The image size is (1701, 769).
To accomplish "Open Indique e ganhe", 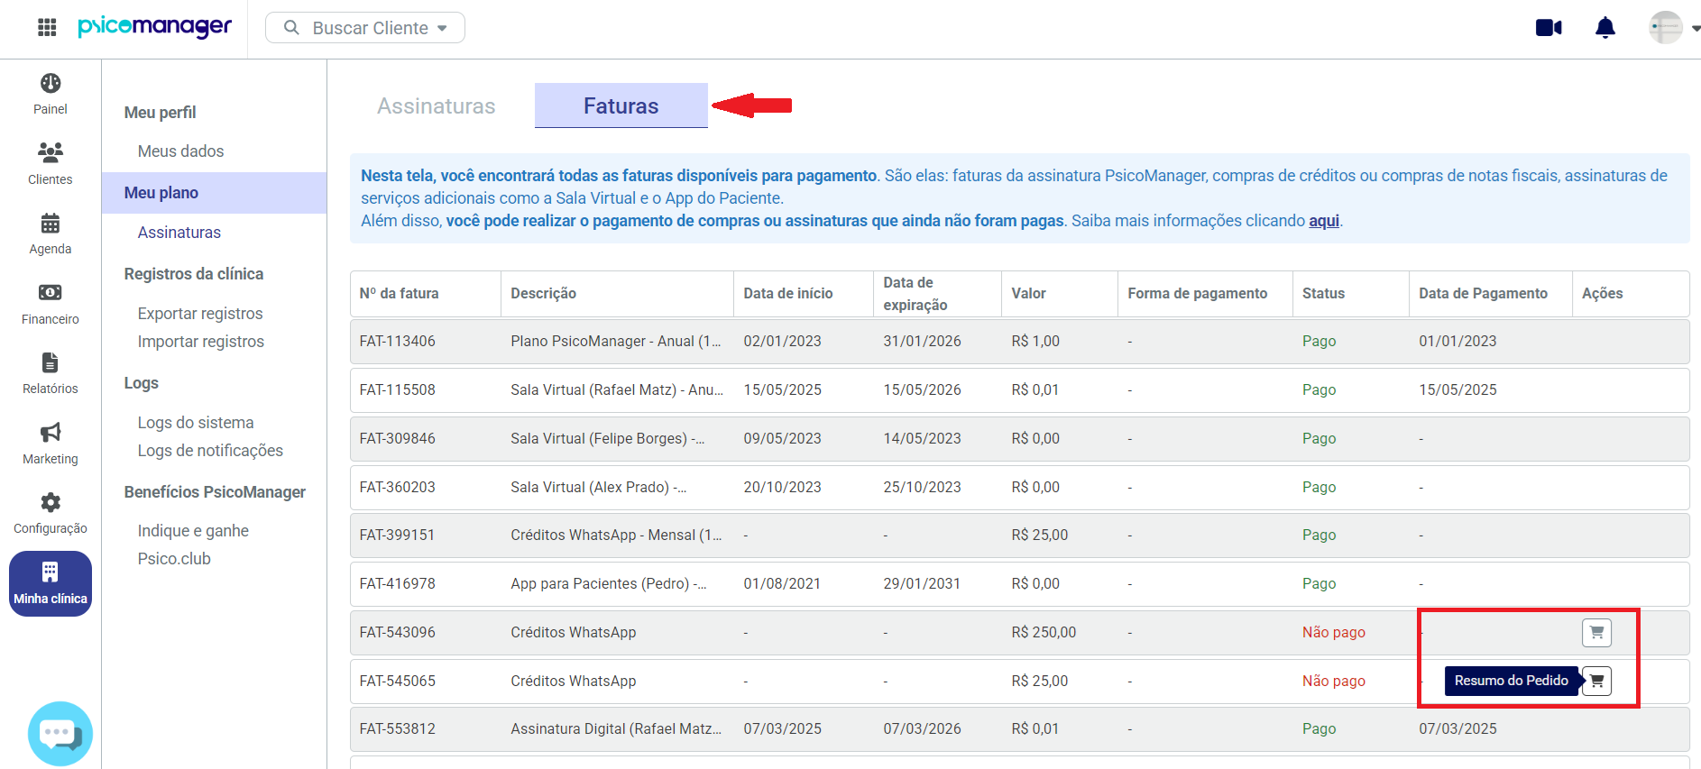I will [193, 531].
